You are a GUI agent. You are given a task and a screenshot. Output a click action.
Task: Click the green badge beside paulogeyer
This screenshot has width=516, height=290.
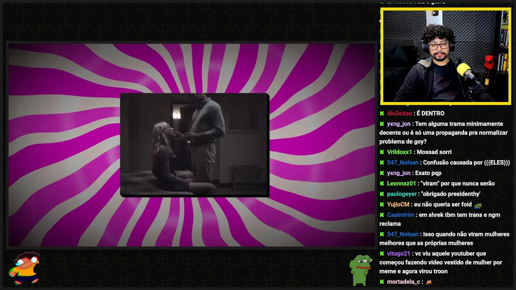pos(382,194)
